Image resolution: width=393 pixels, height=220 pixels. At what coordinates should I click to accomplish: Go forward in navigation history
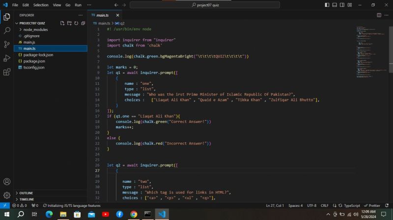pyautogui.click(x=124, y=5)
